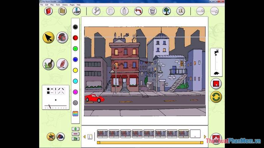Image resolution: width=264 pixels, height=148 pixels.
Task: Click the save icon with blue arrow
Action: pos(77,11)
